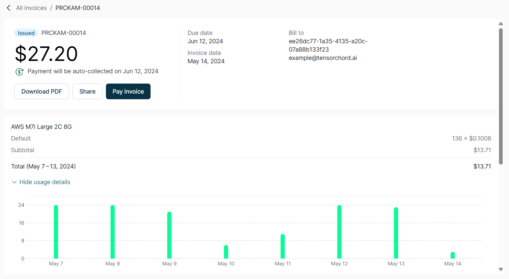Go to All invoices breadcrumb

[x=31, y=8]
